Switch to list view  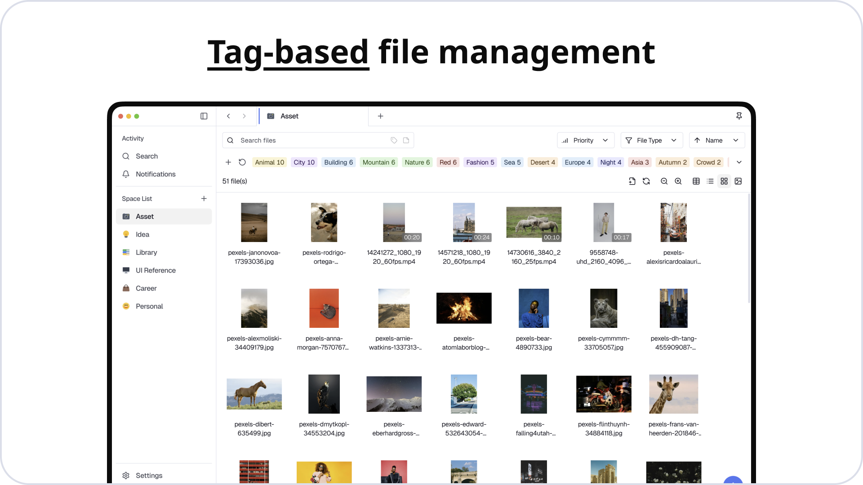pos(710,181)
